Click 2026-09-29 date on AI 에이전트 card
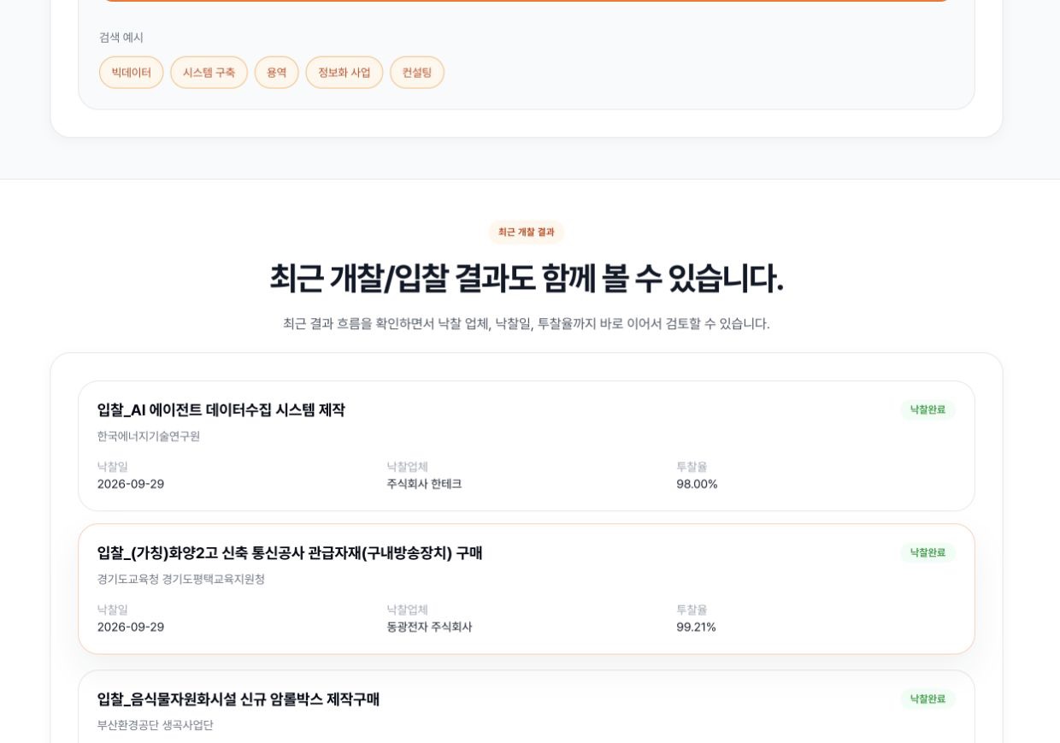 tap(131, 484)
